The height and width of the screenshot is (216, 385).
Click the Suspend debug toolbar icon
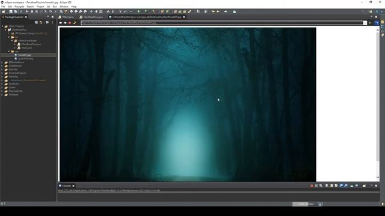click(x=32, y=11)
